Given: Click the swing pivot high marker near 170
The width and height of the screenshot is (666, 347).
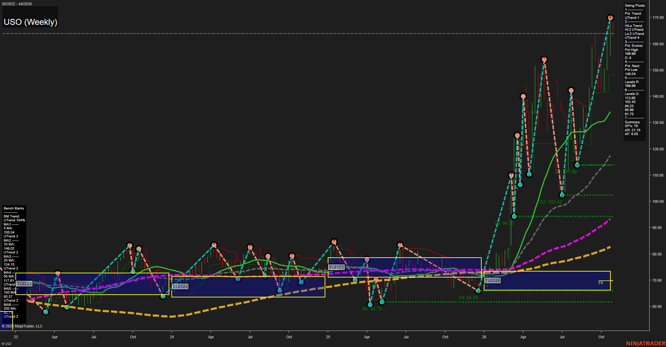Looking at the screenshot, I should pos(610,17).
